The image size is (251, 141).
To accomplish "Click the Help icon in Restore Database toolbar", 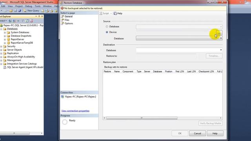I will [115, 13].
